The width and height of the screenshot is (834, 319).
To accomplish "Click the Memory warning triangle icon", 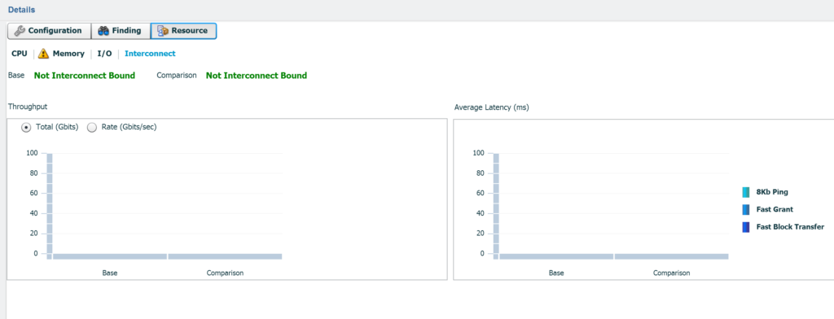I will (44, 54).
